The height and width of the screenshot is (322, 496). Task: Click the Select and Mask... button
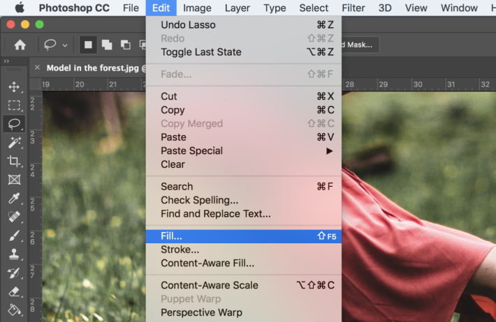tap(360, 45)
